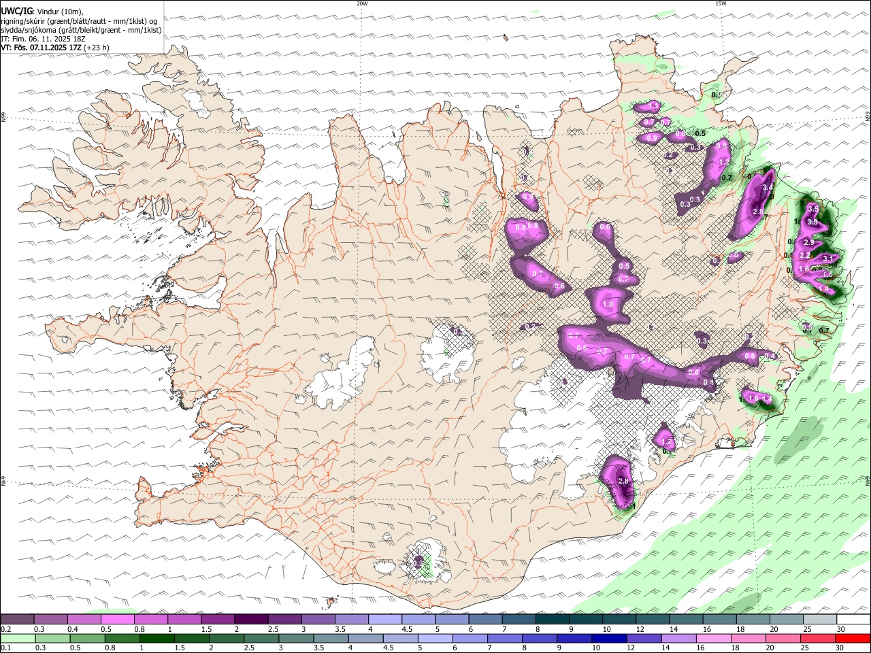Image resolution: width=871 pixels, height=653 pixels.
Task: Select the white upper swatch labeled 30
Action: point(853,620)
